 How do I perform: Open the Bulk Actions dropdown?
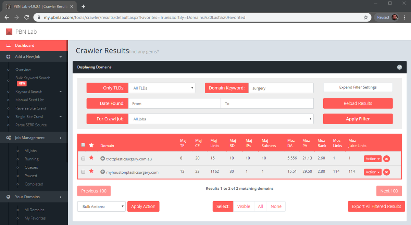(x=101, y=206)
